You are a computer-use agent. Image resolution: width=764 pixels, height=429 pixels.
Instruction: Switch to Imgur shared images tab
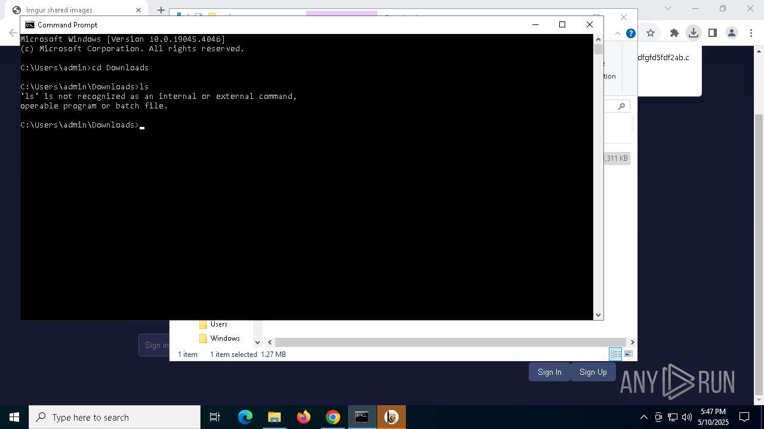point(78,10)
